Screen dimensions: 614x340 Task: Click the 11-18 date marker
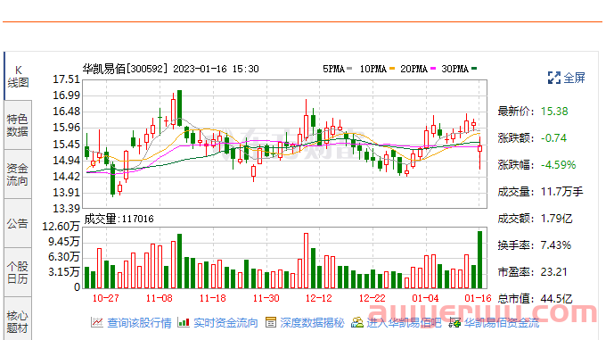click(213, 298)
